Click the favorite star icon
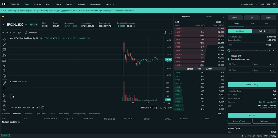278x138 pixels. (x=3, y=17)
